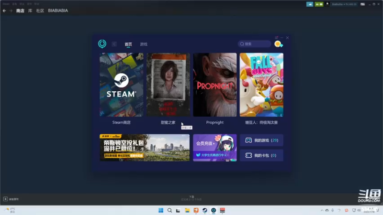This screenshot has height=215, width=383.
Task: Open File Explorer from the taskbar
Action: pos(187,210)
